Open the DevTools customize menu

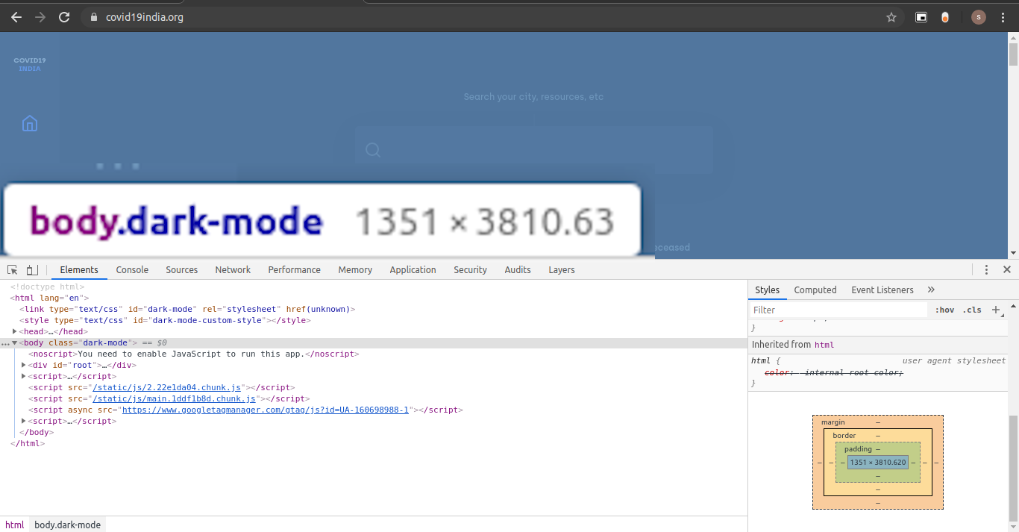[986, 270]
